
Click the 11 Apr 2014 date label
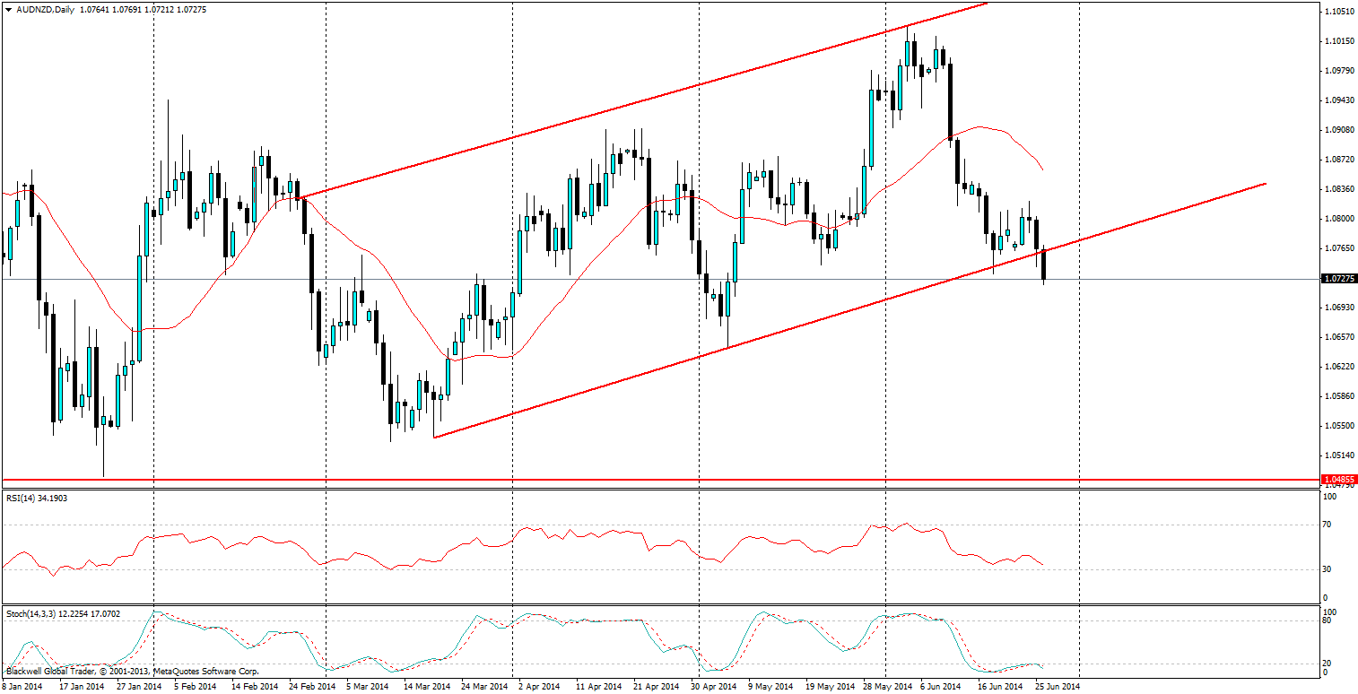599,687
